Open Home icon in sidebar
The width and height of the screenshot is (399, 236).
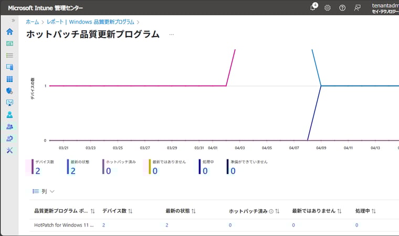click(x=9, y=32)
